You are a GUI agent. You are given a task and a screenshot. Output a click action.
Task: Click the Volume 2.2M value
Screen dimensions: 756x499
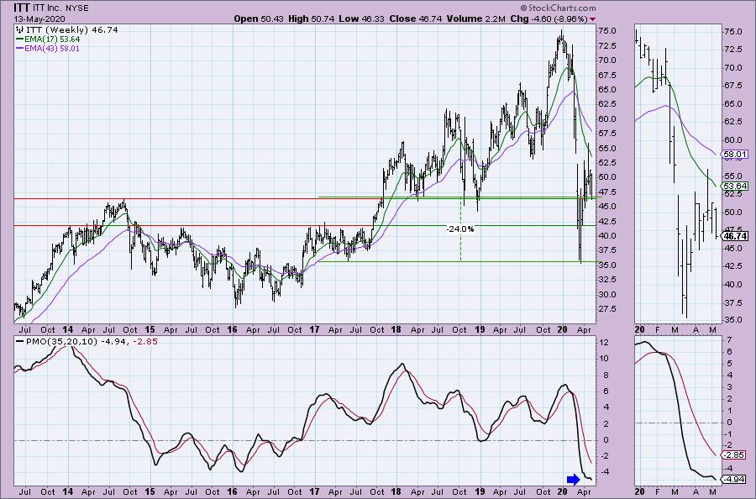click(476, 18)
